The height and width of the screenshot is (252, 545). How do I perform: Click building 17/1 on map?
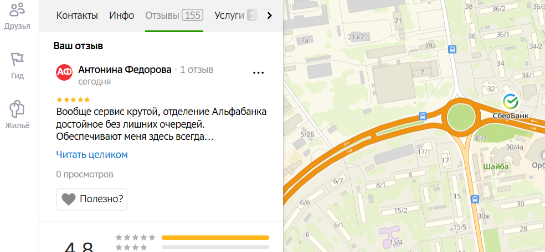pyautogui.click(x=424, y=152)
